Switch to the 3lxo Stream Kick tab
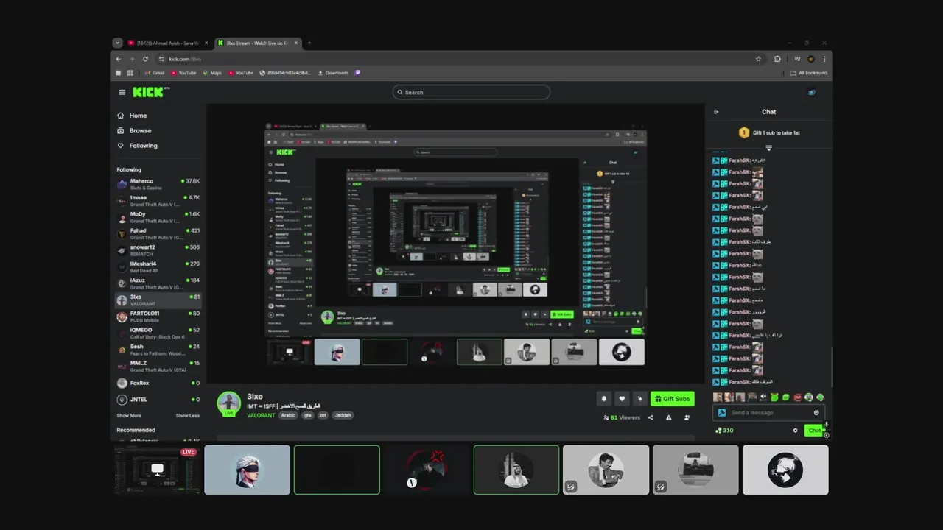Viewport: 943px width, 530px height. [x=258, y=43]
